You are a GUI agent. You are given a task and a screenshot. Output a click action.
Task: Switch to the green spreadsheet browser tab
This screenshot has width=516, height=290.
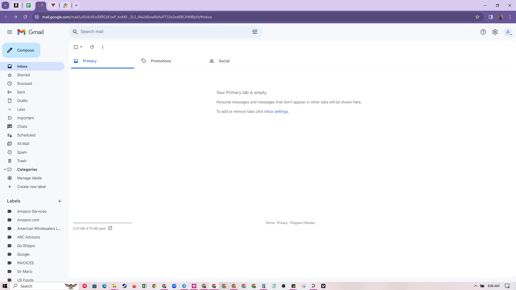pyautogui.click(x=28, y=5)
